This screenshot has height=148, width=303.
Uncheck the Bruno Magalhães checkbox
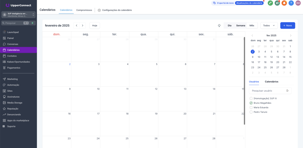coord(251,103)
